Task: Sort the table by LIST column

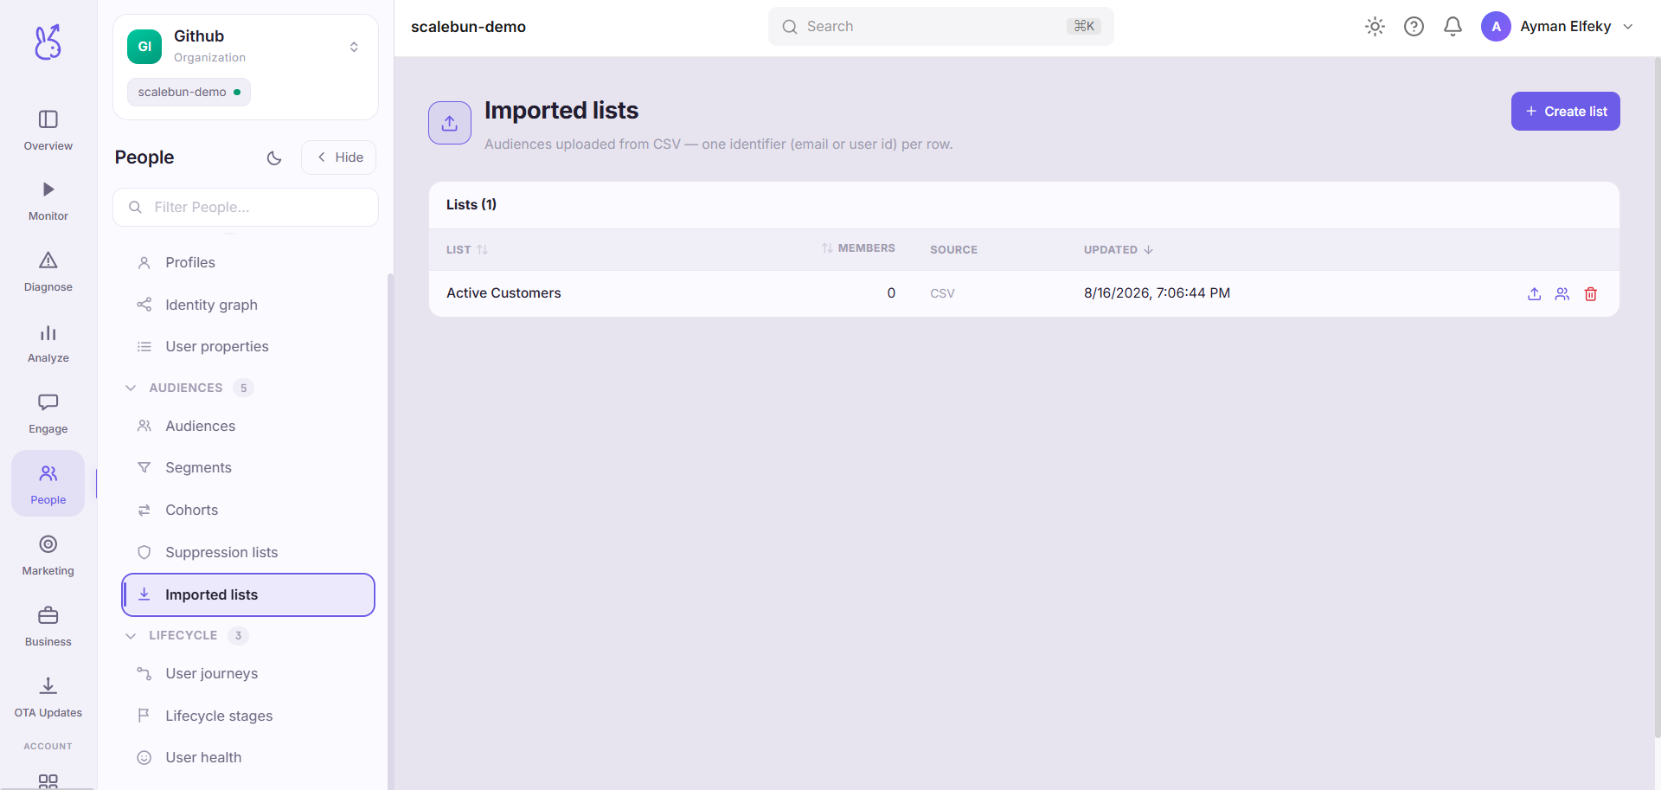Action: click(x=467, y=250)
